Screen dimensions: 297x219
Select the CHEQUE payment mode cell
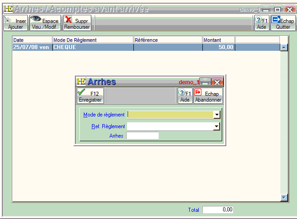(93, 47)
